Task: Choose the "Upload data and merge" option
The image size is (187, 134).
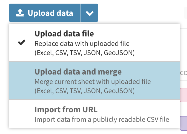Action: 78,72
